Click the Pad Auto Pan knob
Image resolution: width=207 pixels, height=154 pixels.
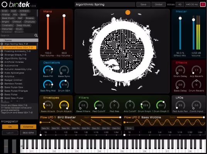(x=180, y=105)
